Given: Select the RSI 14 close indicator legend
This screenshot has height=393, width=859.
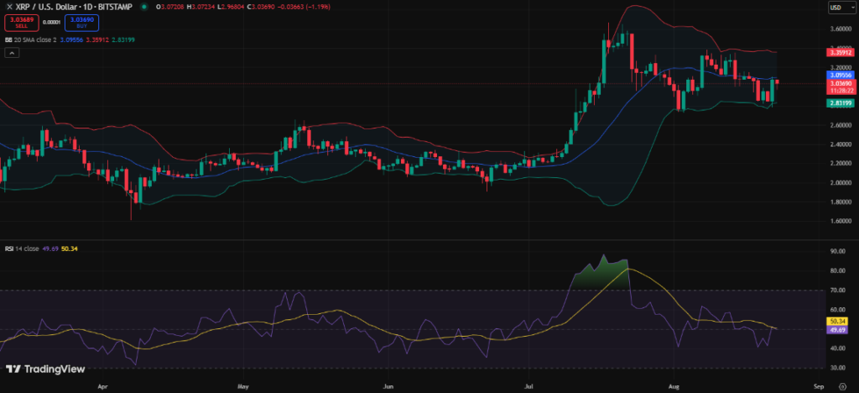Looking at the screenshot, I should click(22, 249).
